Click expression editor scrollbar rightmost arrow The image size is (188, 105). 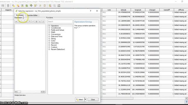(x=44, y=92)
